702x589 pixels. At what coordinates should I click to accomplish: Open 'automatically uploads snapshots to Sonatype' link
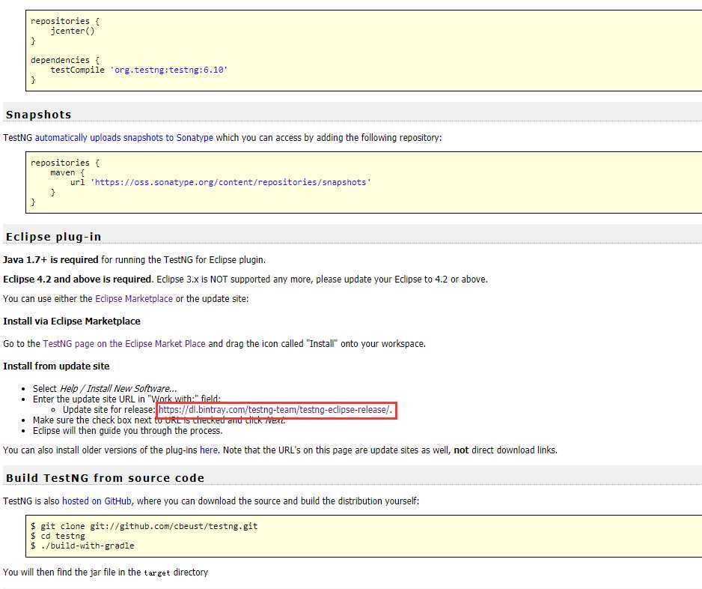coord(124,138)
